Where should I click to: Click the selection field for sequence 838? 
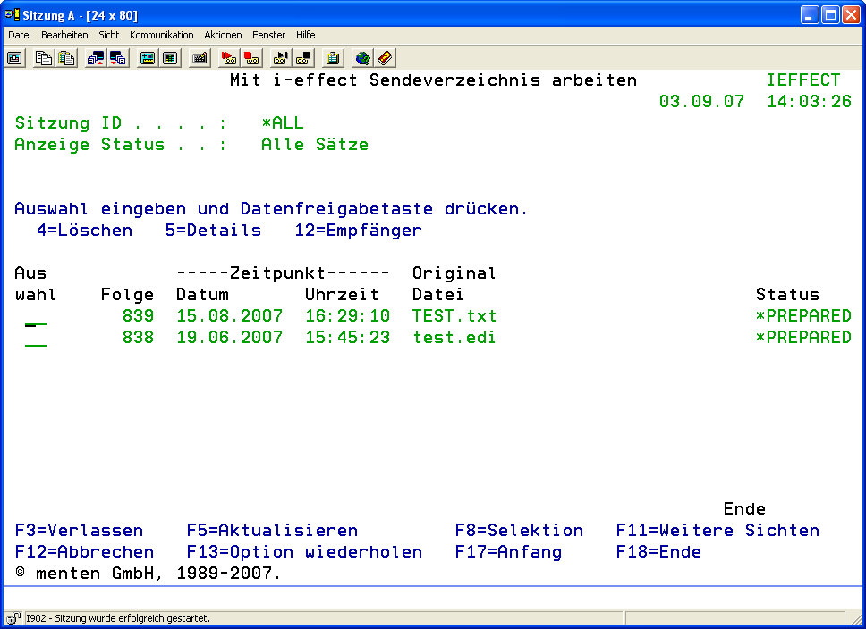[36, 339]
